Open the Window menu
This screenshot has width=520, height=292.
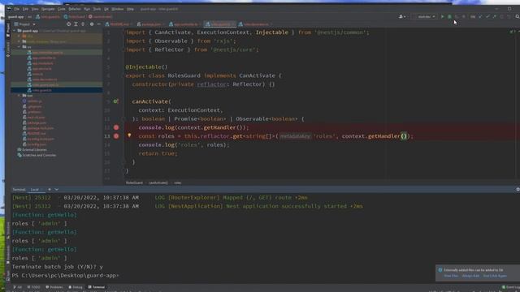click(117, 9)
